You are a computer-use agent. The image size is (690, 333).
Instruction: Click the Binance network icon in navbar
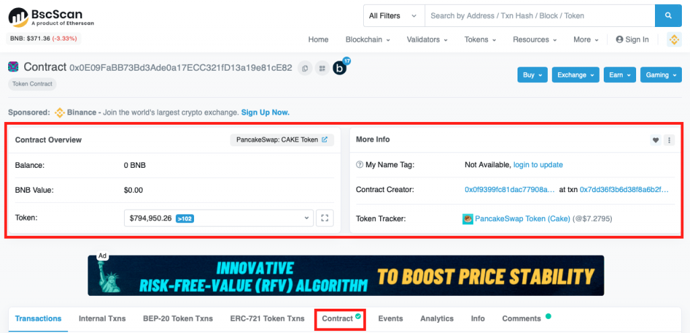coord(674,40)
